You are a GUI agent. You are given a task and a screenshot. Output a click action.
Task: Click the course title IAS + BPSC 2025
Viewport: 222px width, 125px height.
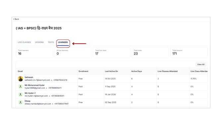click(39, 28)
